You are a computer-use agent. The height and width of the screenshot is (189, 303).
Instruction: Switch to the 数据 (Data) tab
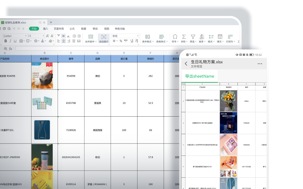(x=84, y=28)
